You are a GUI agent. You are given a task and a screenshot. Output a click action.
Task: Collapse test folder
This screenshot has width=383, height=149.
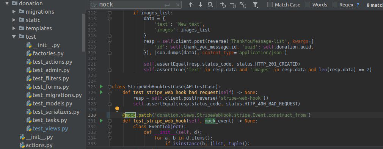[x=14, y=37]
